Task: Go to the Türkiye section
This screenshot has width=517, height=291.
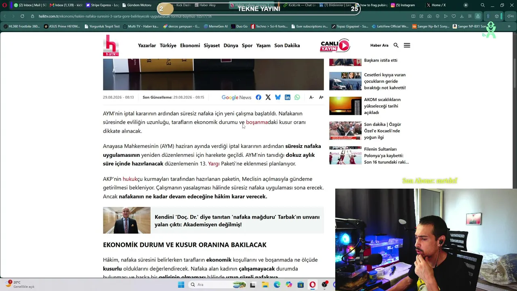Action: tap(168, 45)
